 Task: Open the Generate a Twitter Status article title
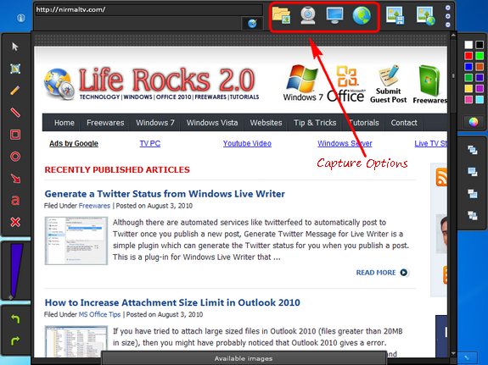165,194
